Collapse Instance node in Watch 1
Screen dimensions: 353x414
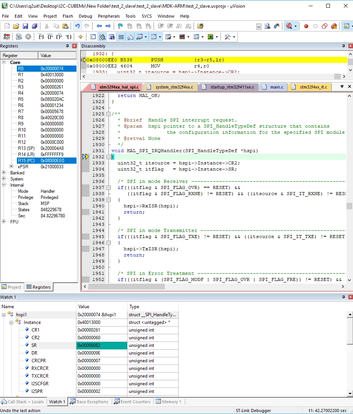[12, 322]
